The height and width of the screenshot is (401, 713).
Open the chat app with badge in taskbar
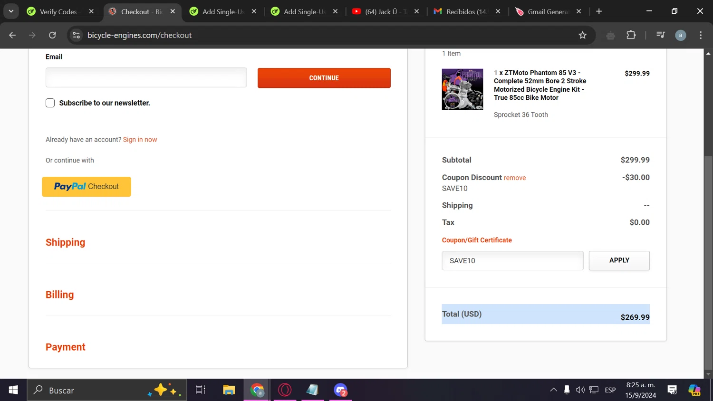(x=340, y=390)
